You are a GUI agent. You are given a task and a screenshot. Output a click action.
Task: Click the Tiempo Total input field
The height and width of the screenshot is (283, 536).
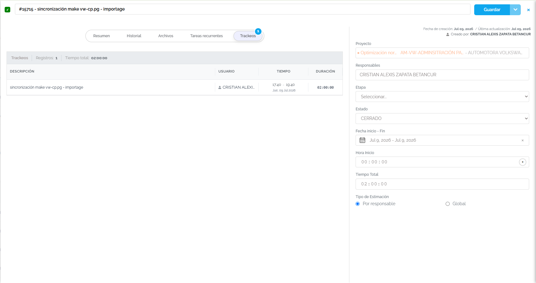click(442, 184)
